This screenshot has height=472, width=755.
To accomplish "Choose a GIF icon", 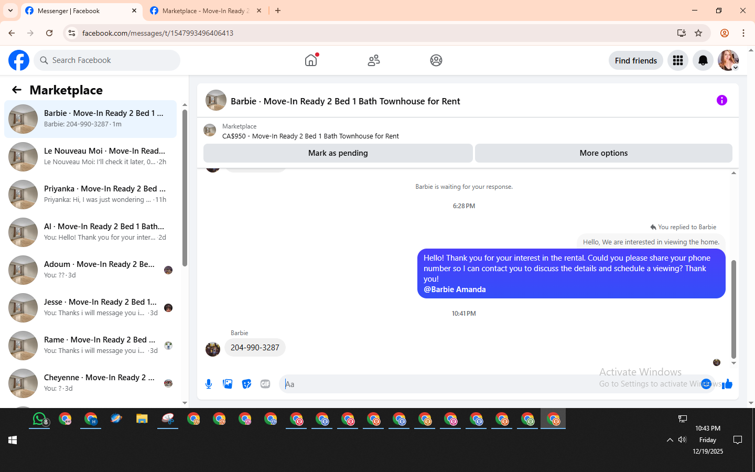I will pyautogui.click(x=265, y=384).
